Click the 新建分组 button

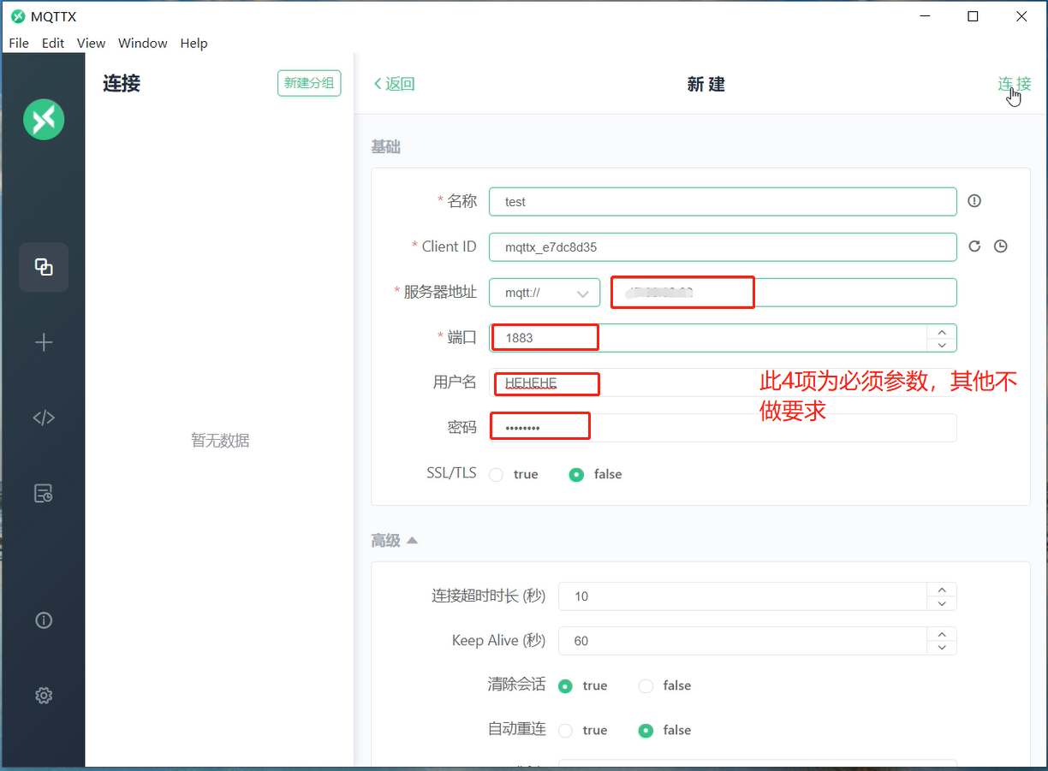tap(309, 83)
